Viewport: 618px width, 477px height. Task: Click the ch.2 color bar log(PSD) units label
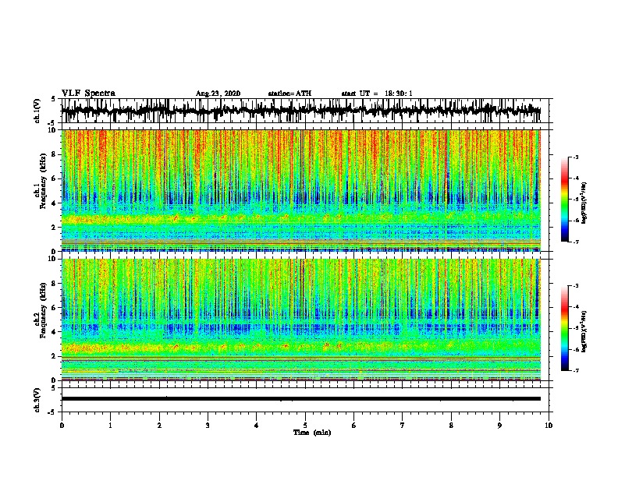click(x=584, y=331)
